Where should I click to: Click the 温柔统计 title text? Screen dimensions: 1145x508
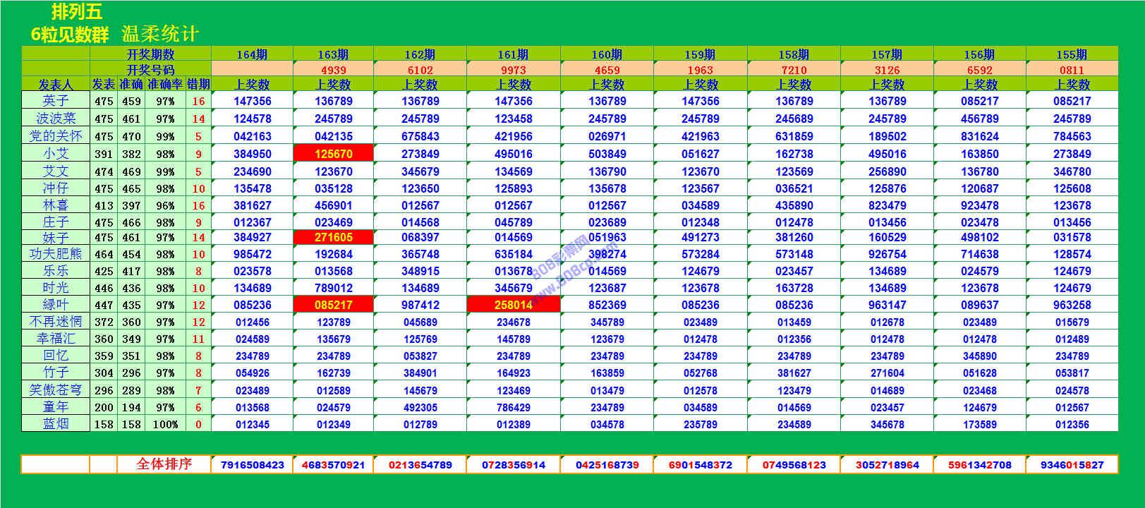pyautogui.click(x=160, y=34)
